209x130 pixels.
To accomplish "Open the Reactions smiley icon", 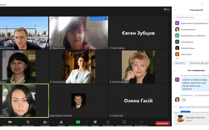I will (x=95, y=122).
